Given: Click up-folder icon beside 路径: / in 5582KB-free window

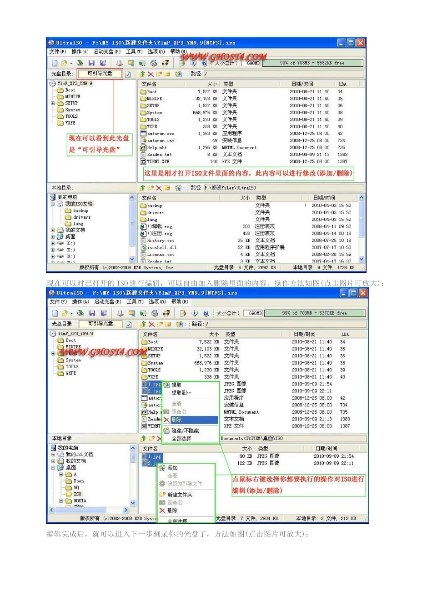Looking at the screenshot, I should coord(142,74).
